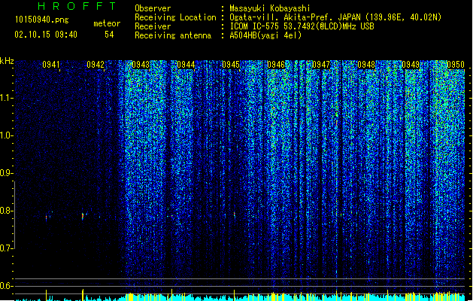Click the yellow intensity spike below 0941
473x301 pixels.
[46, 295]
